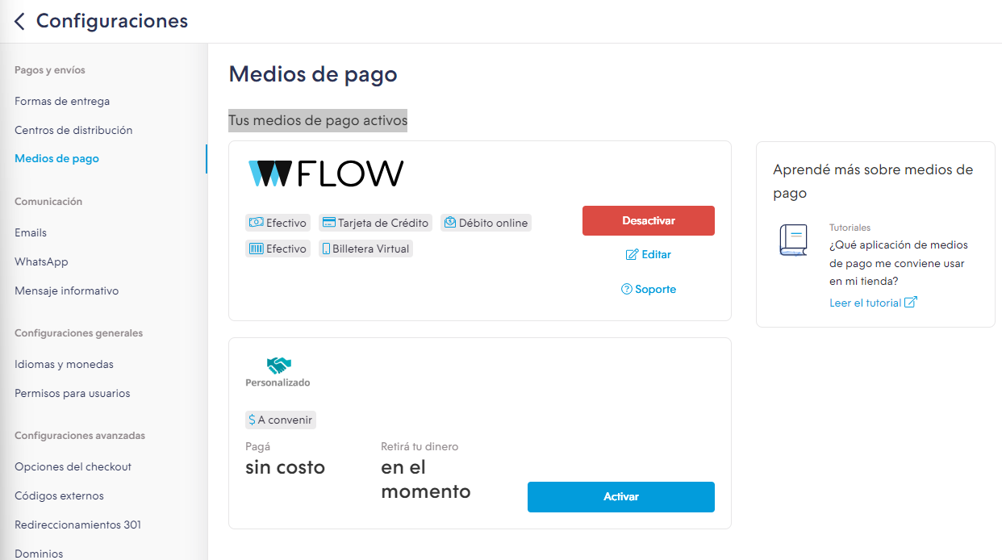Go to Opciones del checkout

(73, 466)
